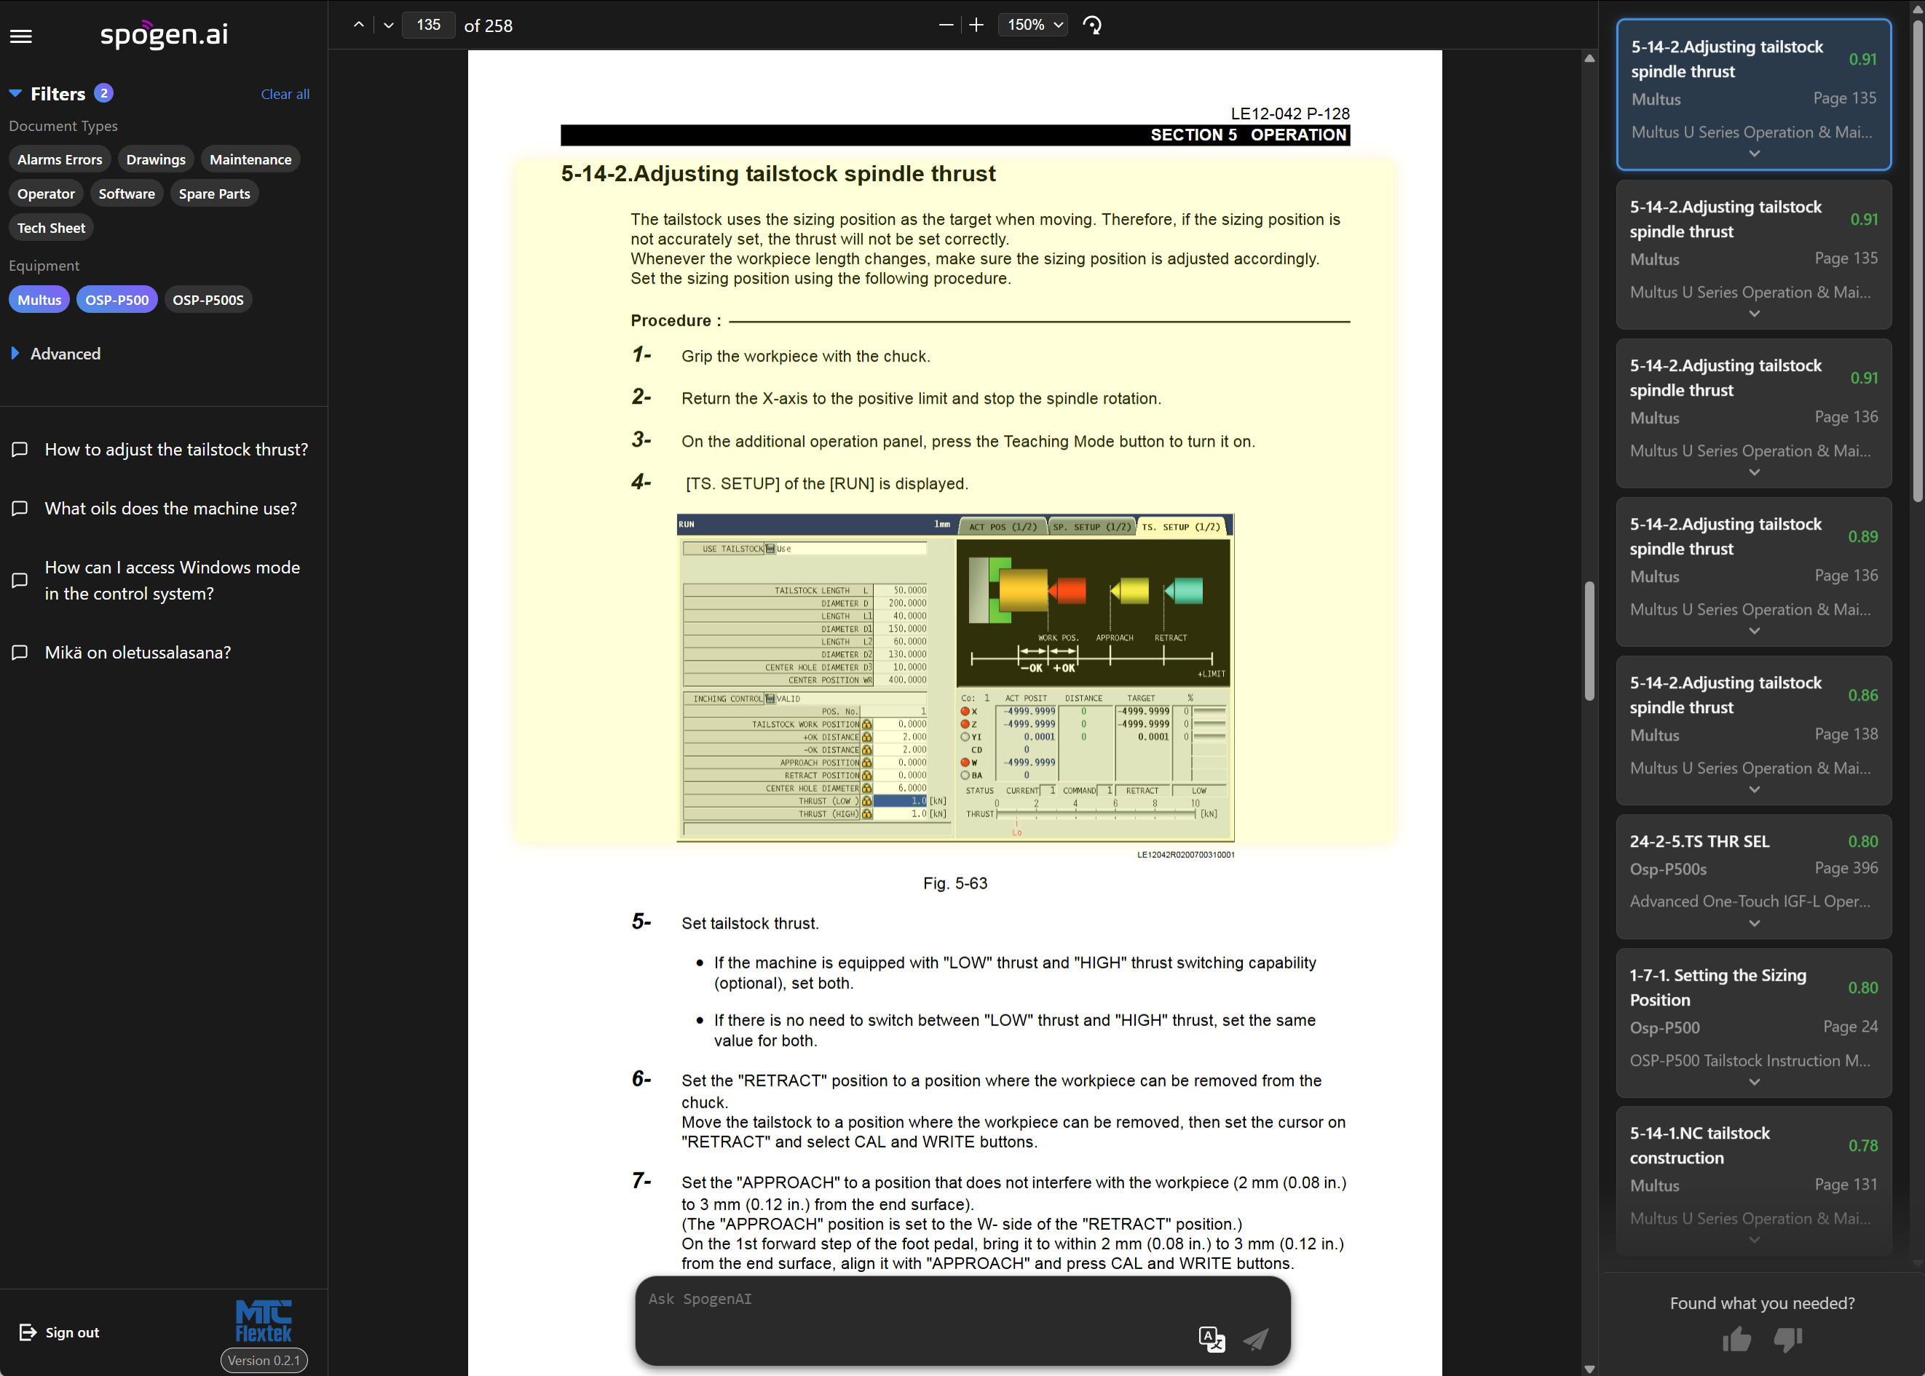Zoom out with minus icon
Viewport: 1925px width, 1376px height.
coord(946,25)
